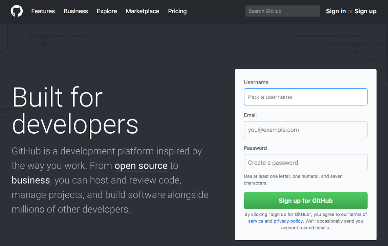Focus the Create a password field
Viewport: 388px width, 246px height.
click(x=306, y=163)
